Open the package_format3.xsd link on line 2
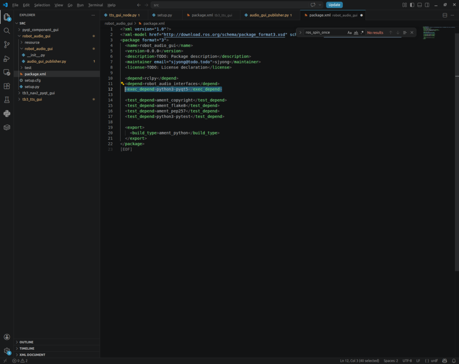Image resolution: width=459 pixels, height=364 pixels. (x=224, y=35)
